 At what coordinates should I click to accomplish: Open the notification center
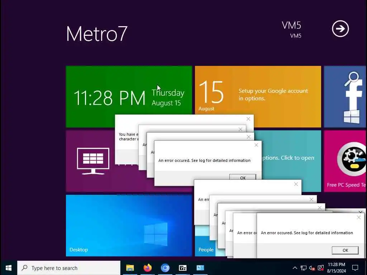(x=355, y=268)
